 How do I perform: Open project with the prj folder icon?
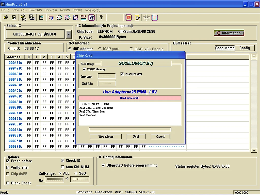click(23, 18)
